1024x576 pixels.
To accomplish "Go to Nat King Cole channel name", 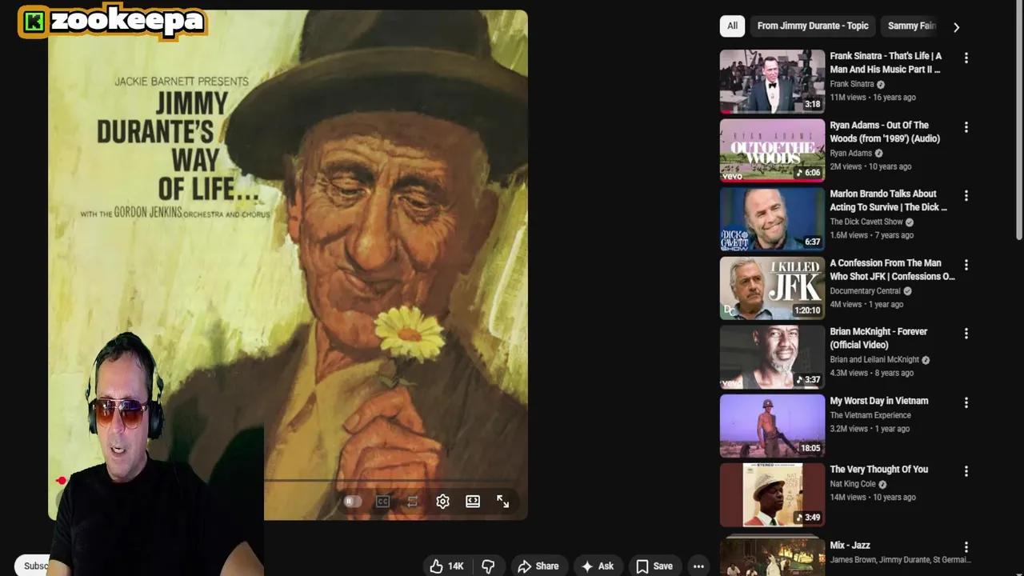I will 853,484.
